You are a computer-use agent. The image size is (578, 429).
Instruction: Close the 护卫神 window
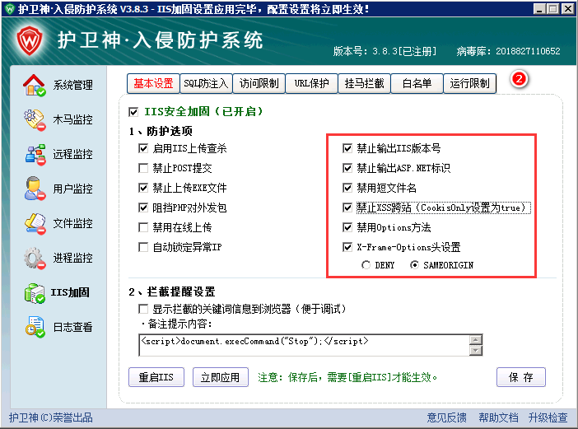pos(567,9)
